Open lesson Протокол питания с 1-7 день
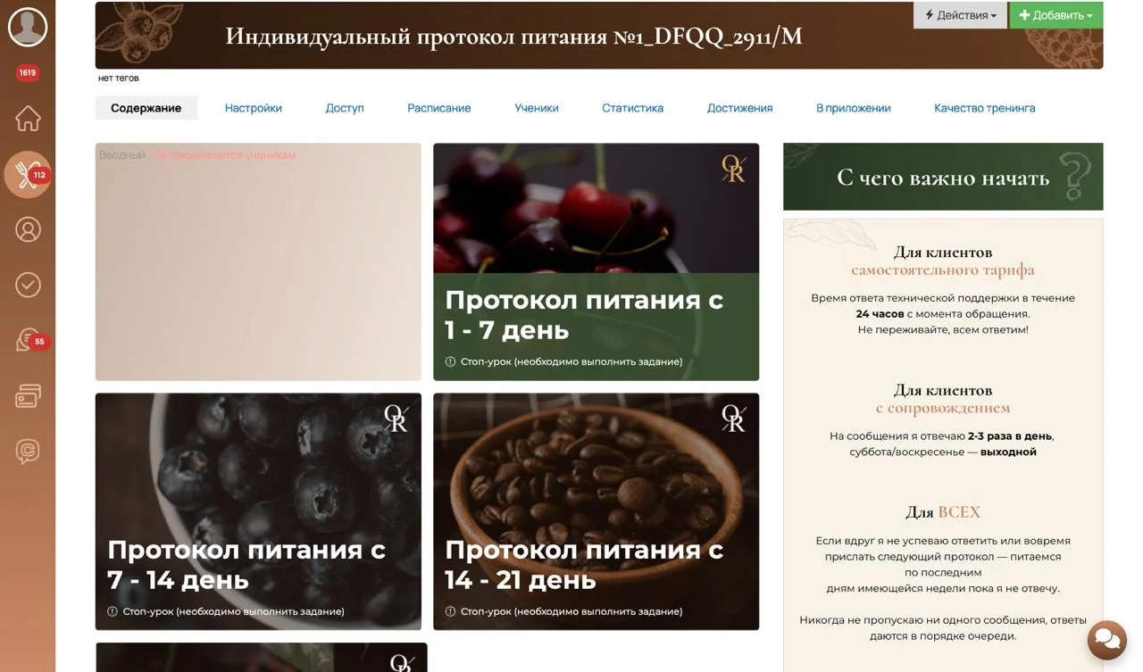This screenshot has height=672, width=1143. [596, 261]
